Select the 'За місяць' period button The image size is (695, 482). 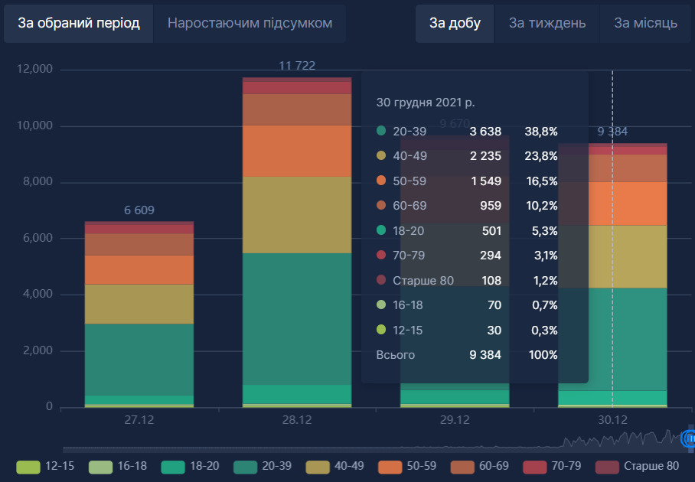tap(645, 23)
